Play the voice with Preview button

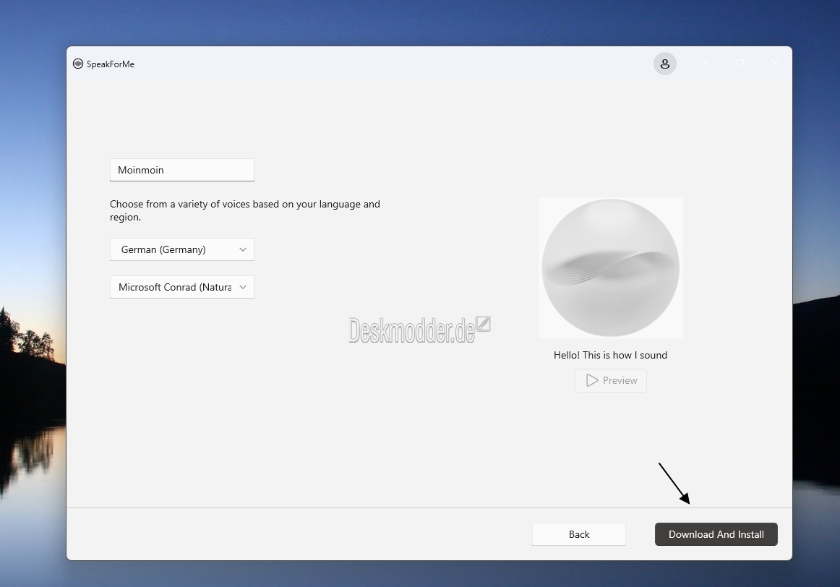pyautogui.click(x=611, y=380)
